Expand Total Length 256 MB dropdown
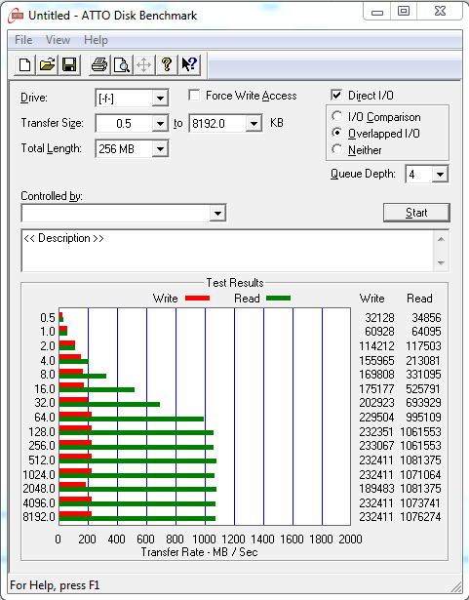This screenshot has height=600, width=469. [160, 149]
